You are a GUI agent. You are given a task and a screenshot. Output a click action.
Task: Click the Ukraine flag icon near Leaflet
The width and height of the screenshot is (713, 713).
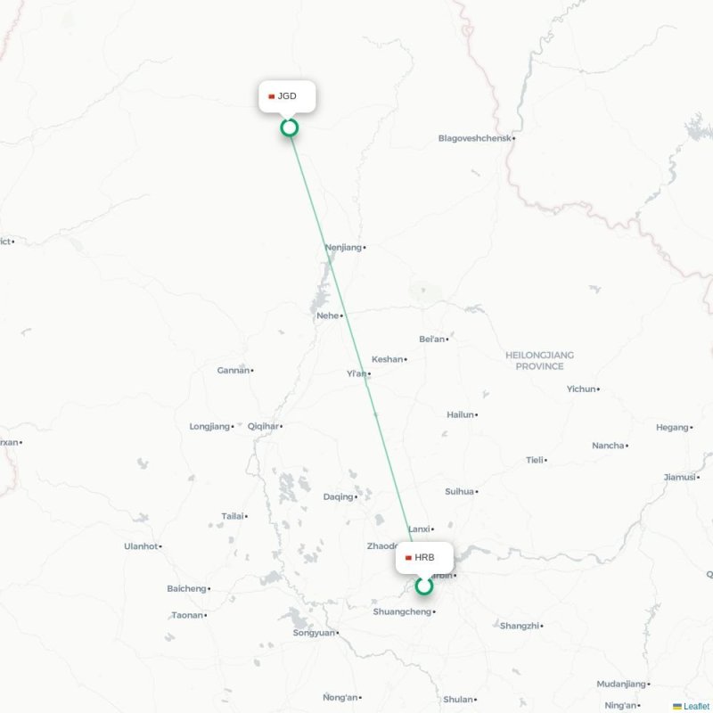tap(677, 706)
